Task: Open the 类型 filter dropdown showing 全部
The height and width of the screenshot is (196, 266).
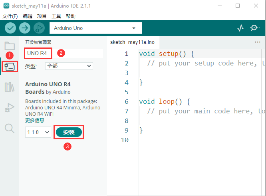Action: coord(69,66)
